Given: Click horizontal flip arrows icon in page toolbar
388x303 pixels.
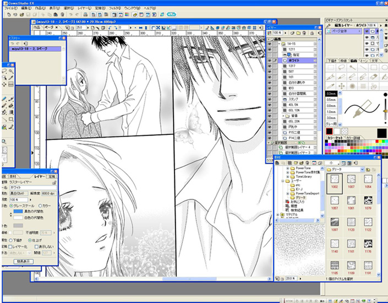Looking at the screenshot, I should tap(140, 28).
